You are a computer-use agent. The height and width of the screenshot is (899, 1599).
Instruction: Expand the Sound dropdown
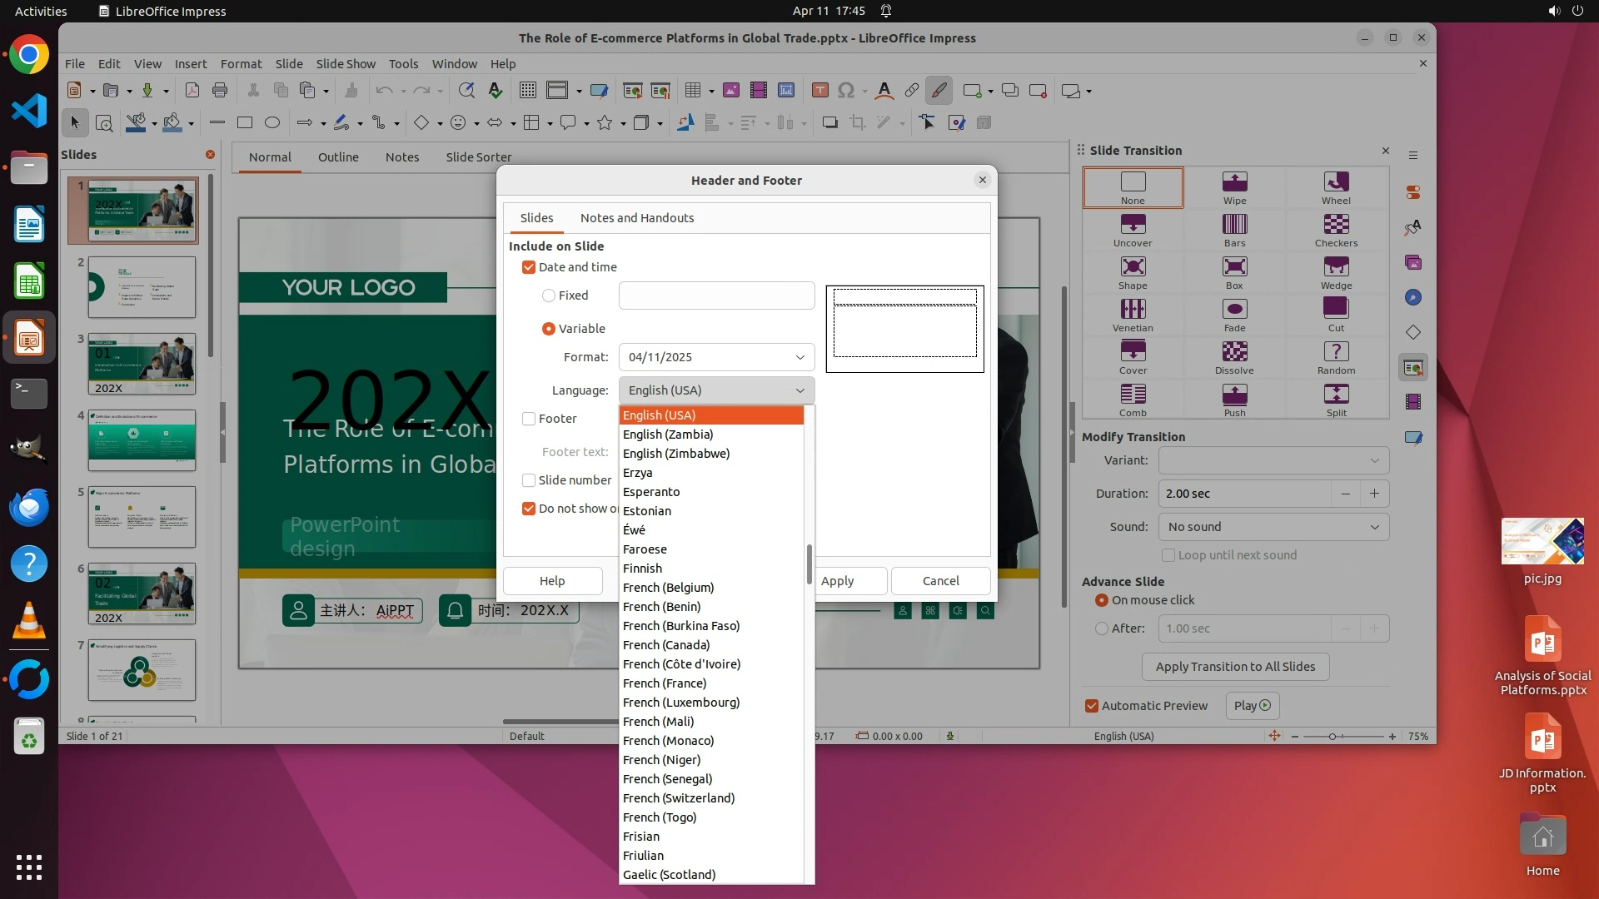[x=1273, y=527]
